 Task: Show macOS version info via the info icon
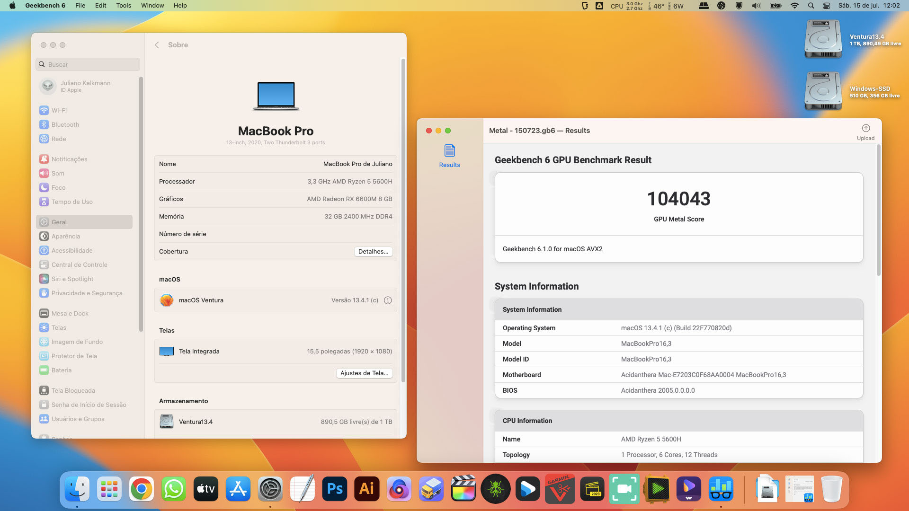[388, 300]
